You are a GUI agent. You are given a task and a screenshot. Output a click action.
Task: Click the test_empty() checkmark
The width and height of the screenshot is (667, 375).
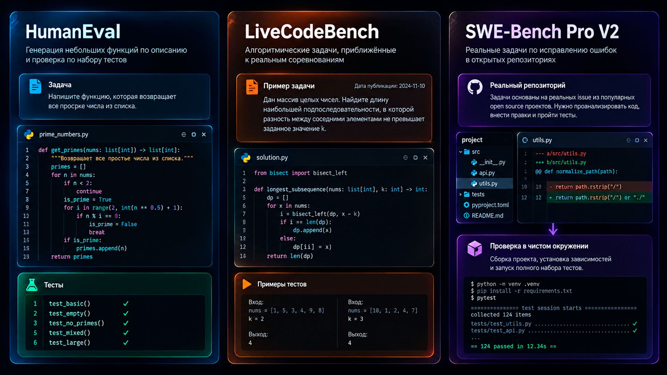[x=126, y=313]
